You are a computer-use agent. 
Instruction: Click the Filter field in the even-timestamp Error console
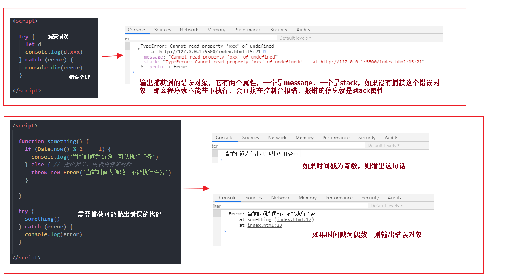click(x=290, y=206)
